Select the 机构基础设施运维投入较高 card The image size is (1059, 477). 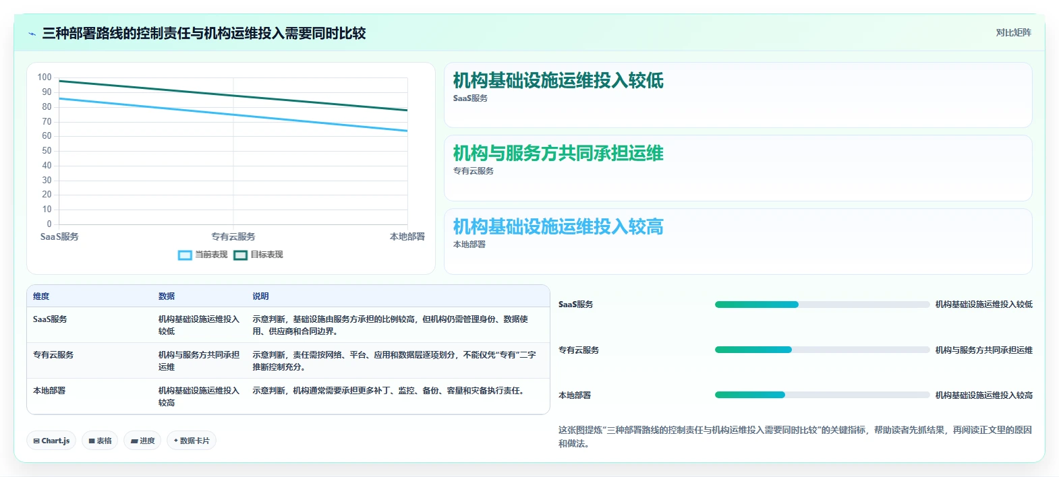pos(738,241)
